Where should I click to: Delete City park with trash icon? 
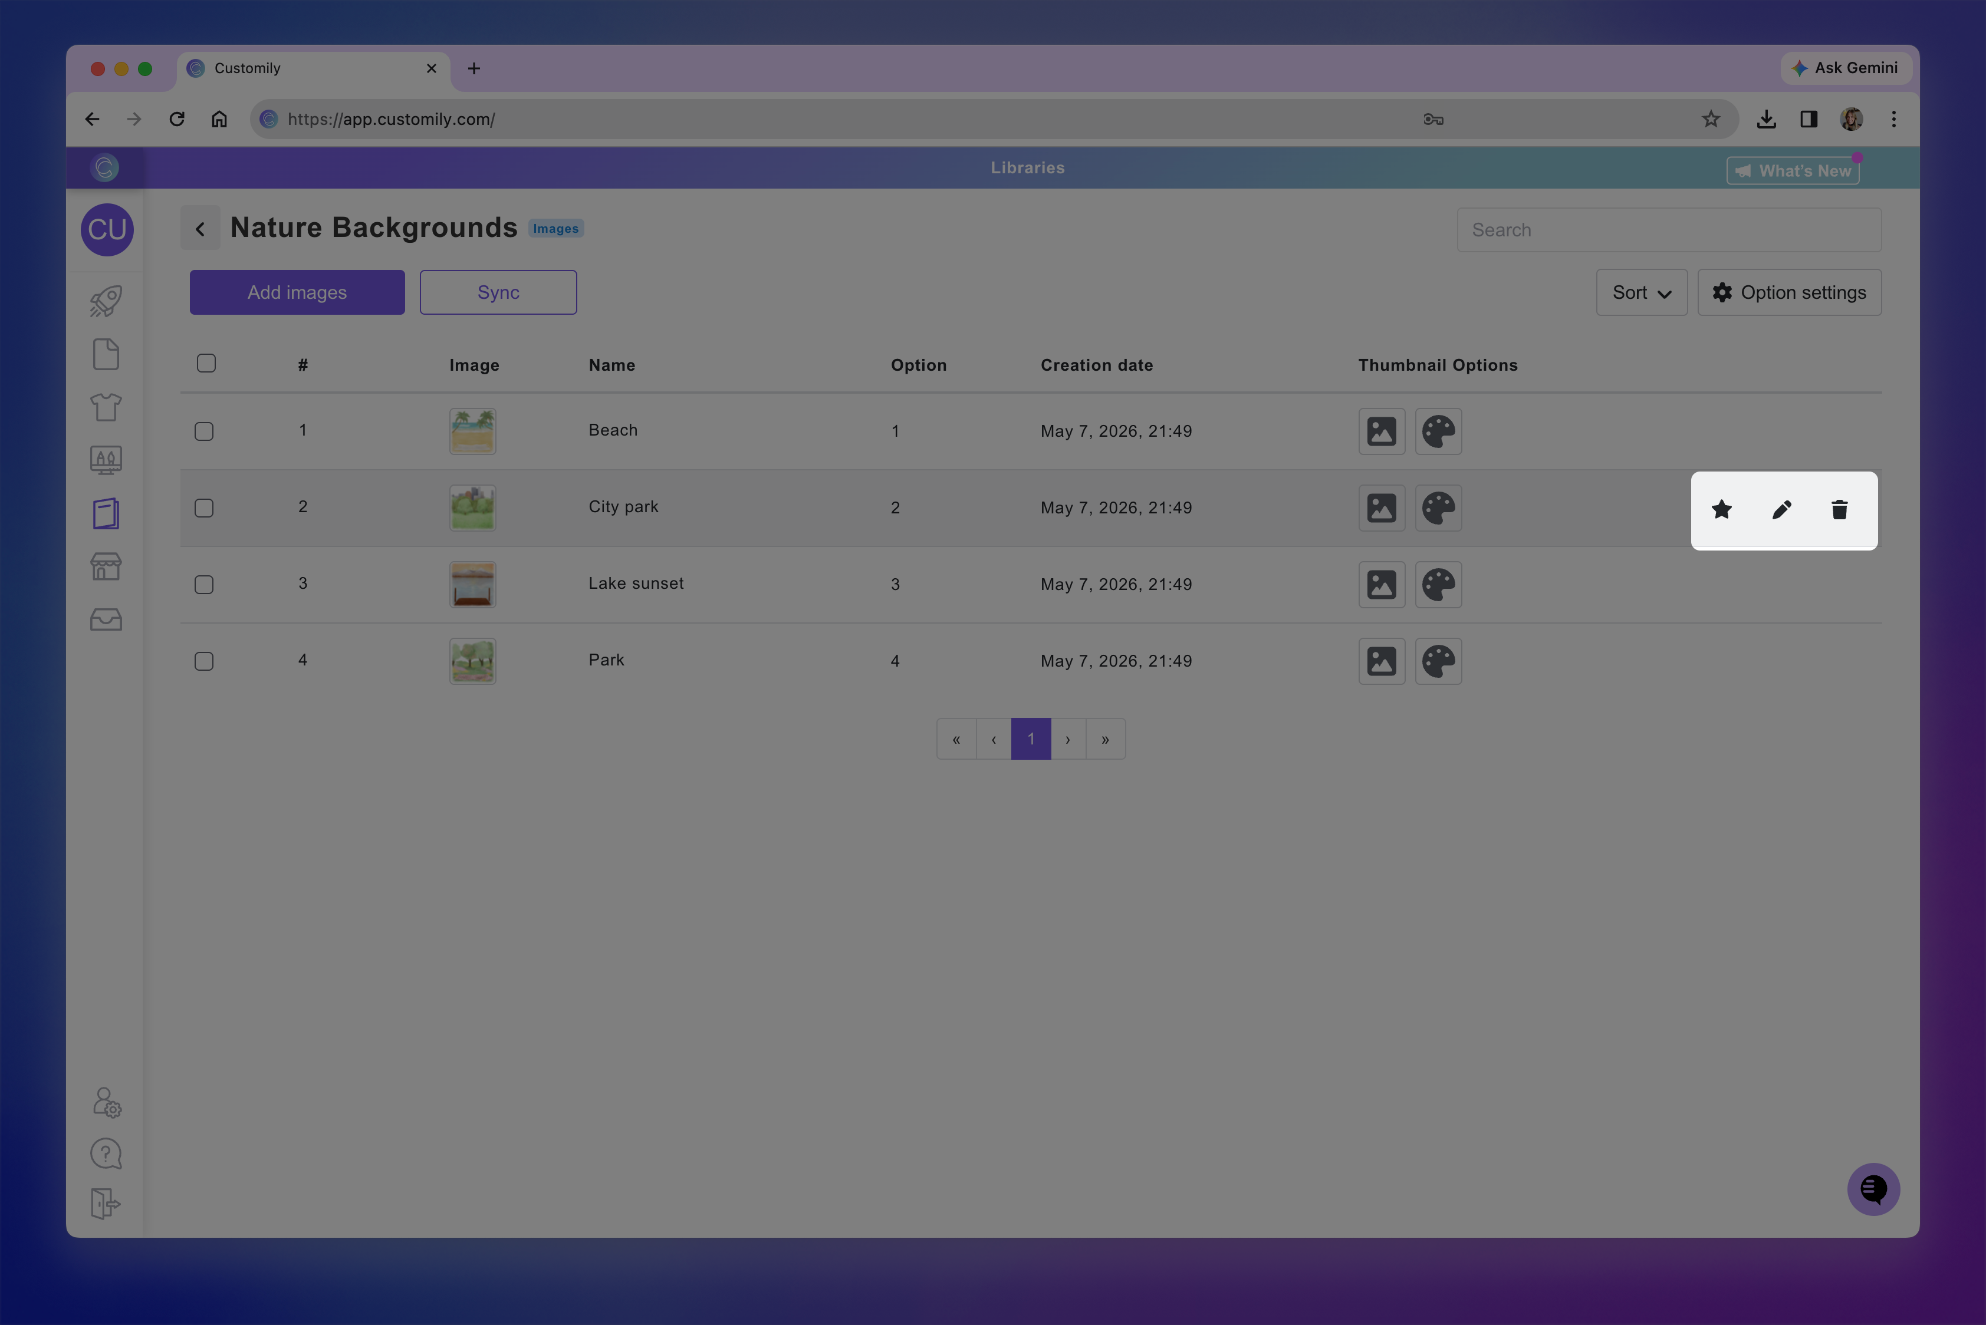coord(1840,510)
